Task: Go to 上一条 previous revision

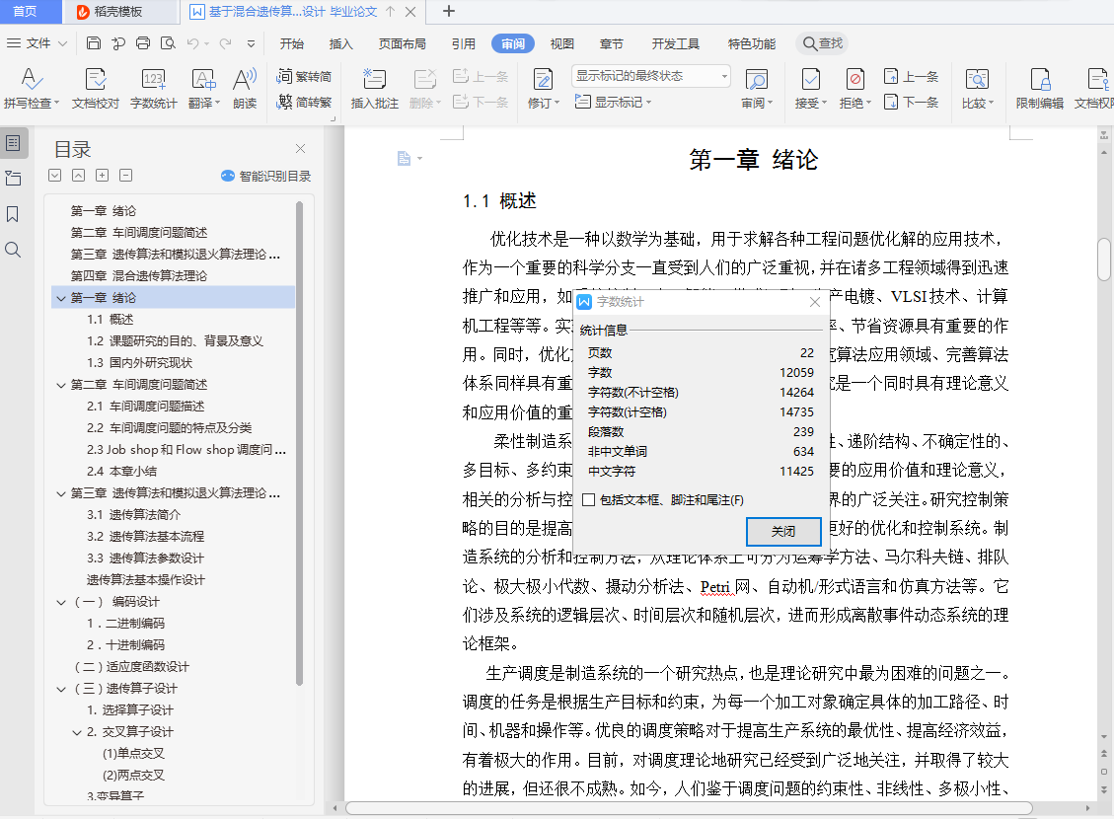Action: (911, 77)
